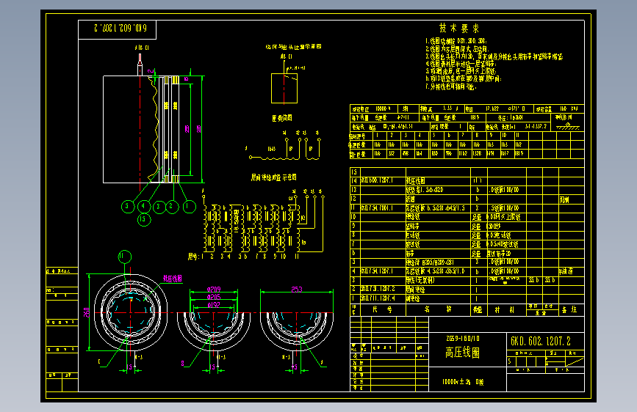The width and height of the screenshot is (637, 412).
Task: Click technical requirement line 7 text
Action: tap(450, 87)
